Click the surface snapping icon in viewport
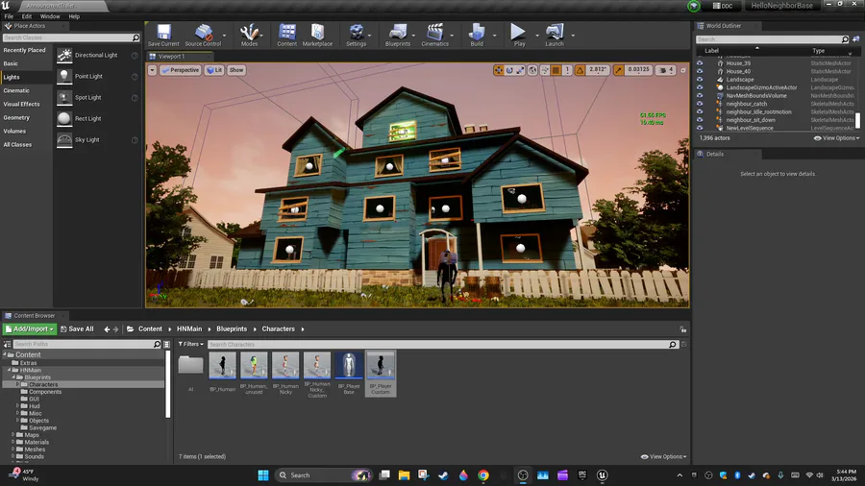This screenshot has width=865, height=486. point(545,70)
